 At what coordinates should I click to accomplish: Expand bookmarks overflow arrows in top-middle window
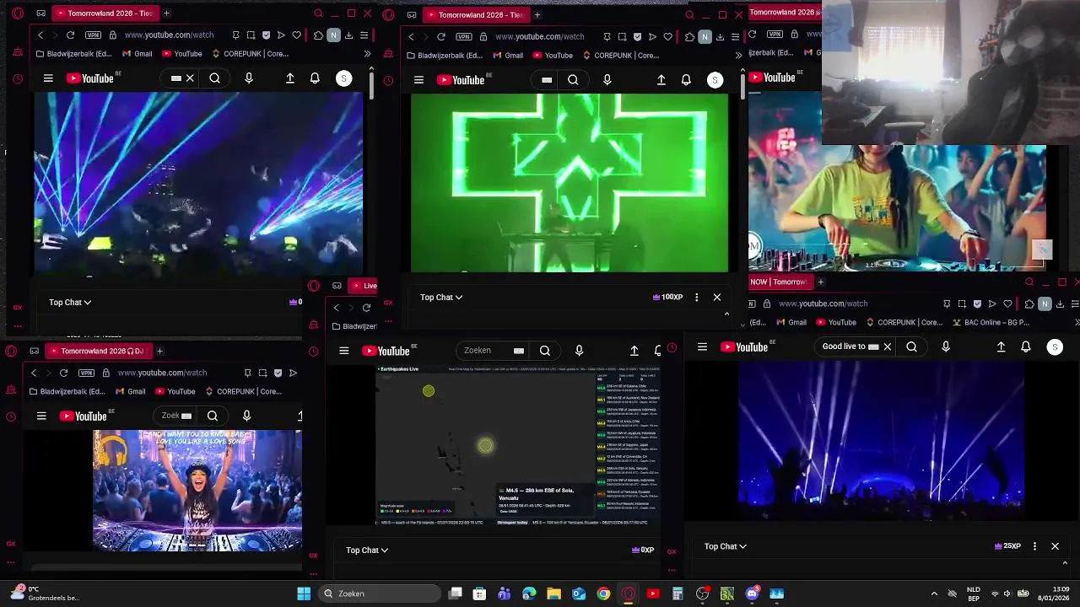(738, 56)
